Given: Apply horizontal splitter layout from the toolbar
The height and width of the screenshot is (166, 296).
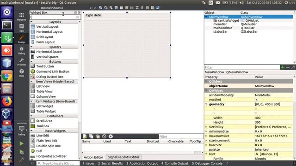Looking at the screenshot, I should click(x=132, y=8).
